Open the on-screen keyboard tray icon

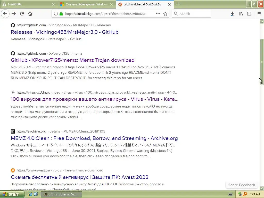[230, 194]
